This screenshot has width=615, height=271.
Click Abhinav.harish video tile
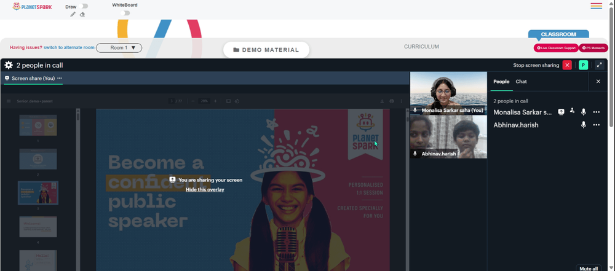448,136
